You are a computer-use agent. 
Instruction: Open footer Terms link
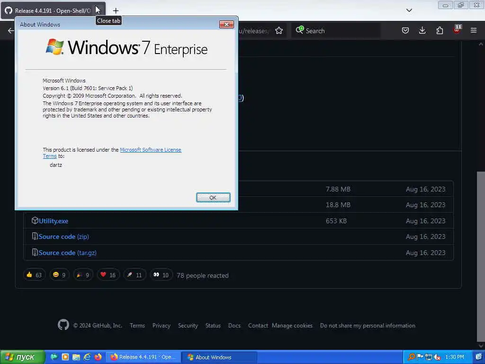(137, 326)
